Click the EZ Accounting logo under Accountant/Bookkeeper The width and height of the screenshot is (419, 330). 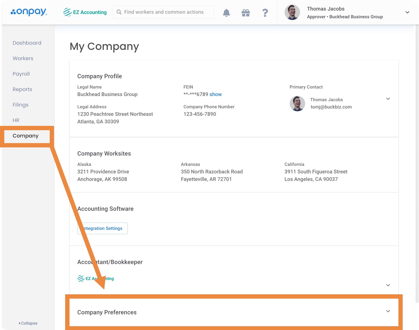96,278
